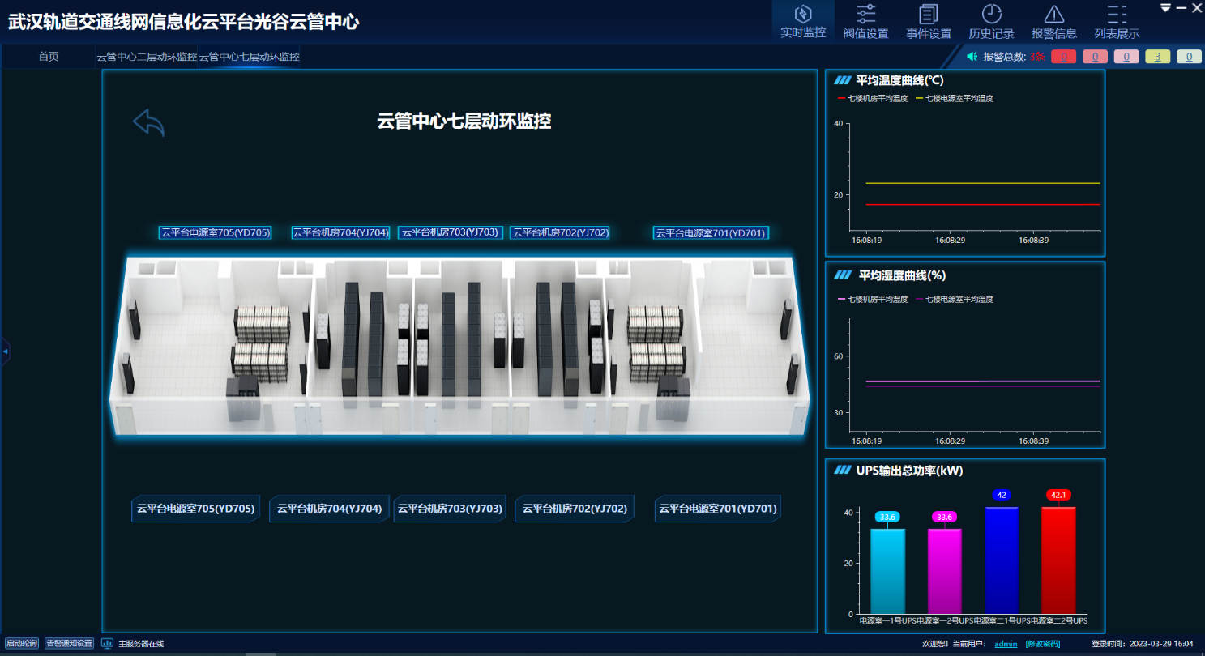Image resolution: width=1205 pixels, height=656 pixels.
Task: Click the back arrow icon
Action: pos(149,122)
